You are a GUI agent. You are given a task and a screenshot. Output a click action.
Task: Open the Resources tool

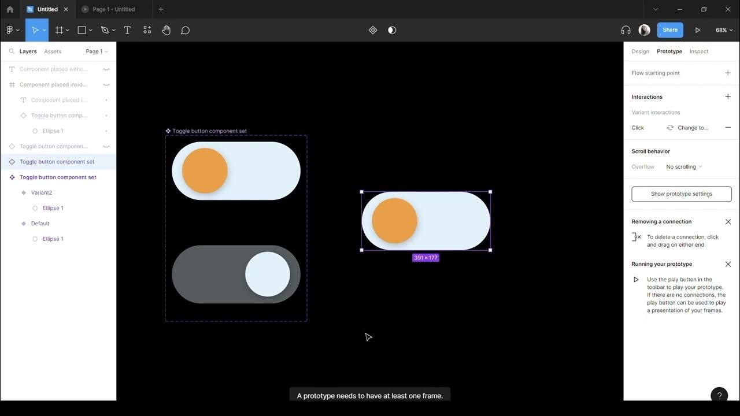(147, 30)
